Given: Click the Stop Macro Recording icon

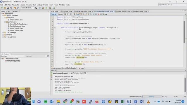Looking at the screenshot, I should click(101, 14).
